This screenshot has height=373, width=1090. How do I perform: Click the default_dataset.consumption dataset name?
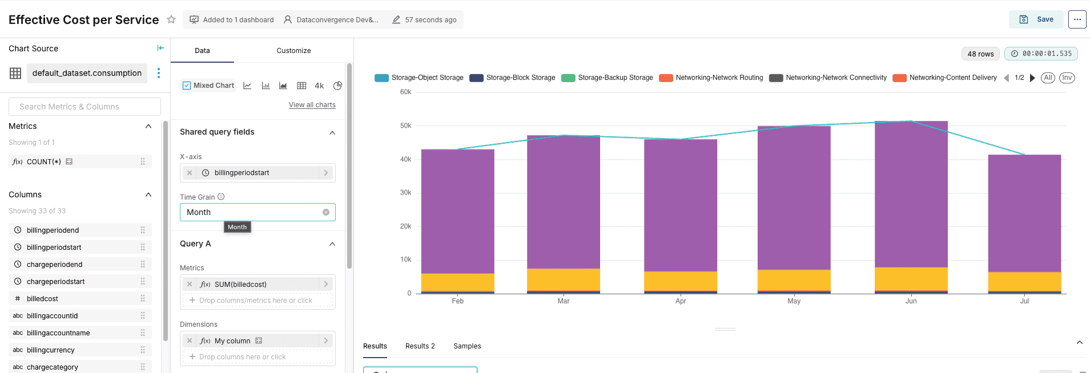point(87,73)
